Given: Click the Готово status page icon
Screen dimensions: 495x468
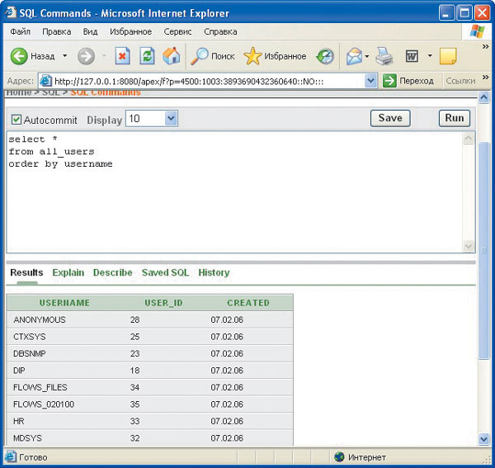Looking at the screenshot, I should coord(10,457).
